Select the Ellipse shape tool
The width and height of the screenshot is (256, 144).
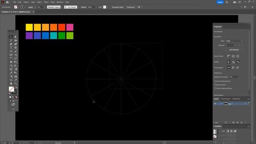(x=11, y=51)
